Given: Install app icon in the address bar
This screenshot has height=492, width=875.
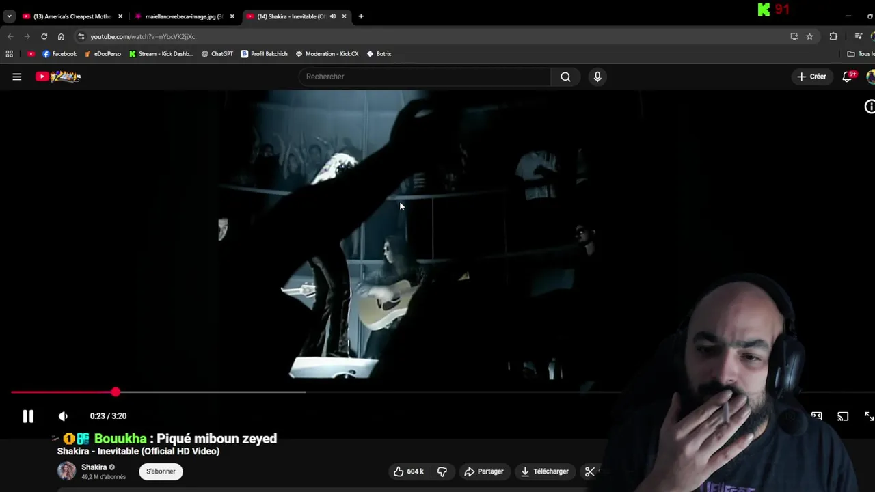Looking at the screenshot, I should pos(794,36).
